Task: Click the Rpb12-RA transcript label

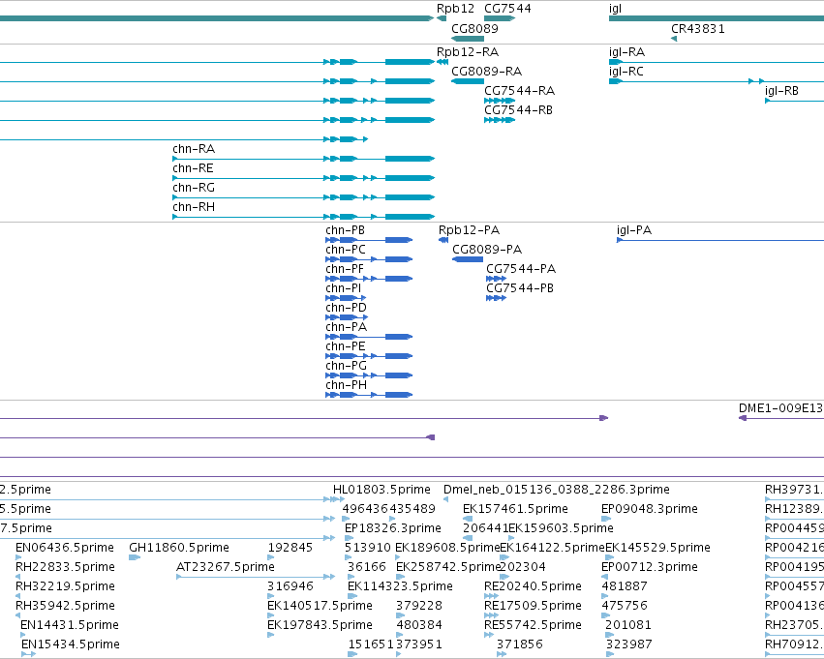Action: pos(467,52)
